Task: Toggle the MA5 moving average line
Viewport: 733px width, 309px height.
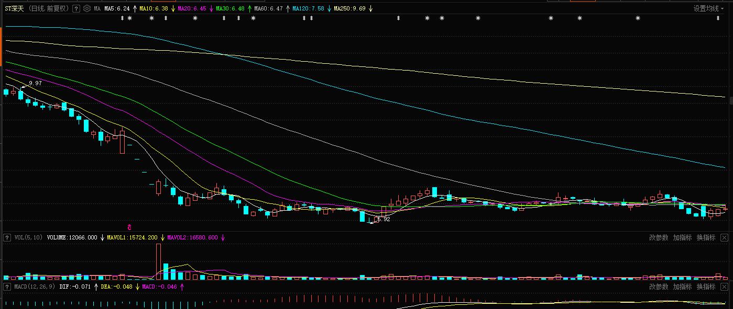Action: (x=117, y=9)
